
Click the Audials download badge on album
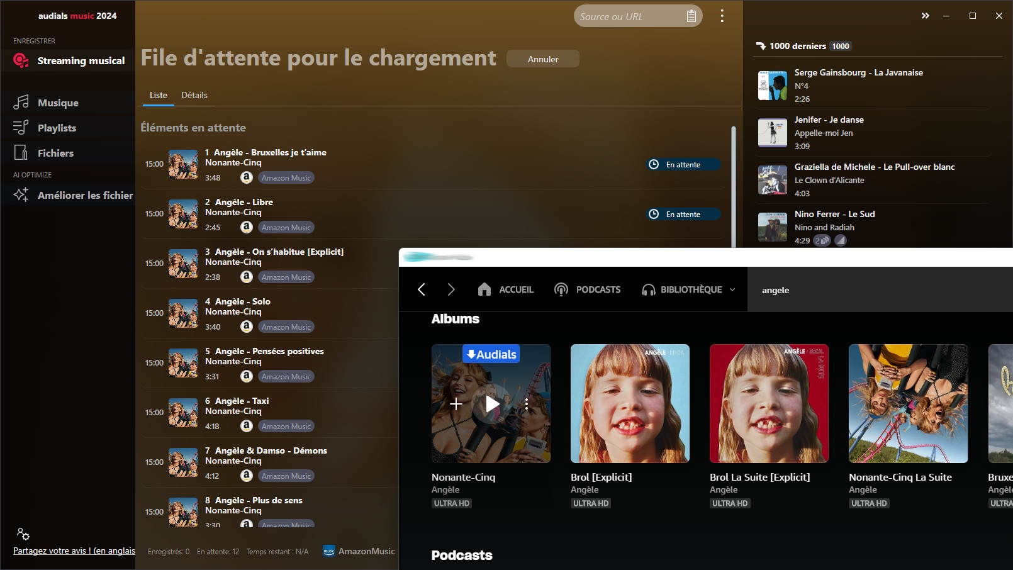491,354
